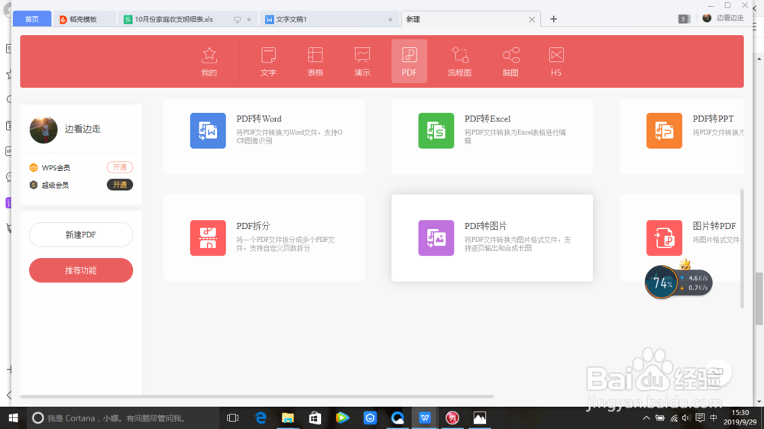764x429 pixels.
Task: Launch Microsoft Edge from the taskbar
Action: coord(261,418)
